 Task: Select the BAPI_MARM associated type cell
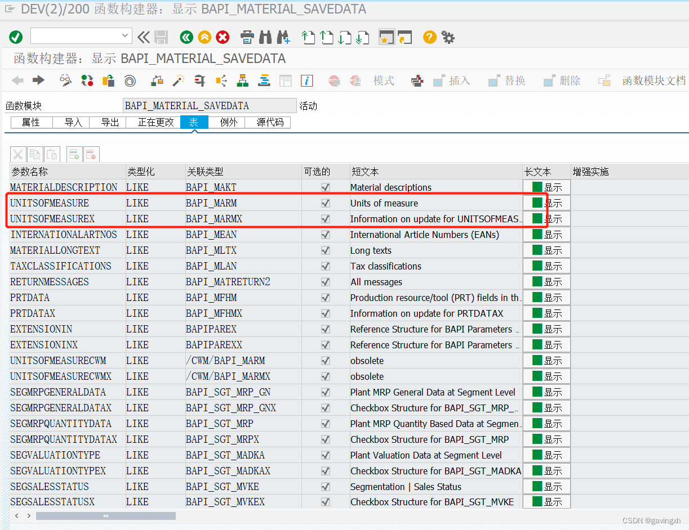click(243, 203)
